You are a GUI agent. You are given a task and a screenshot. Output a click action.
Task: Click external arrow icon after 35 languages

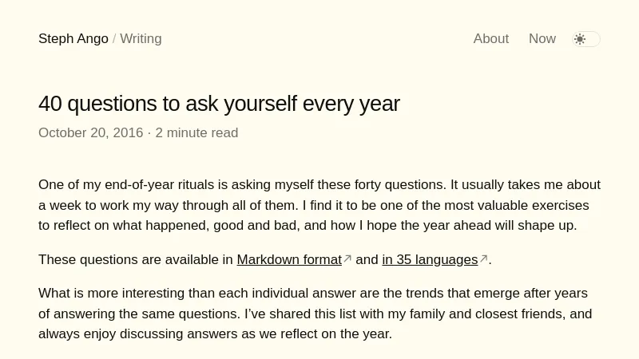[x=483, y=258]
